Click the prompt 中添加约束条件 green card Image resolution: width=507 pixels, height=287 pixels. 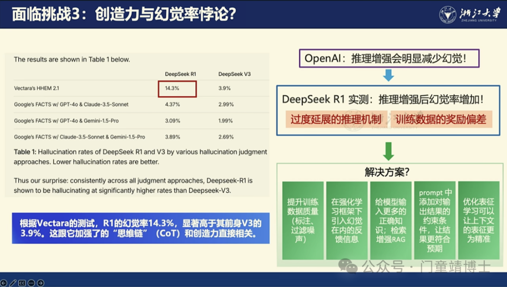pyautogui.click(x=435, y=220)
